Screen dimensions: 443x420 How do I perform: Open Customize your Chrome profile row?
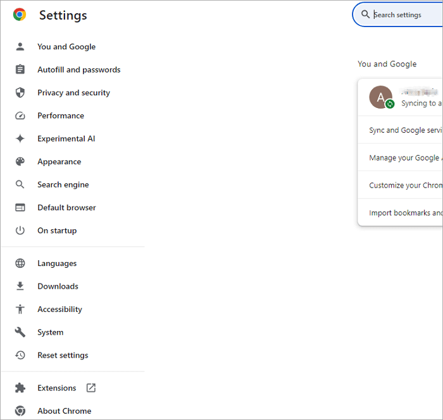400,185
